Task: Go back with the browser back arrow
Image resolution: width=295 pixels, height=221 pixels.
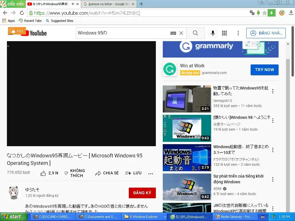Action: (x=5, y=13)
